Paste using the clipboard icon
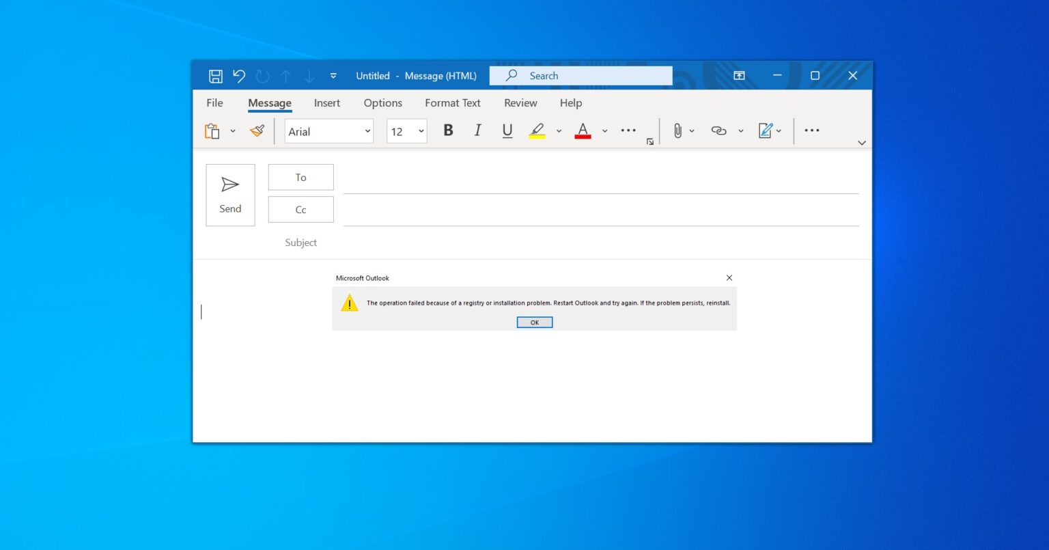 point(212,131)
